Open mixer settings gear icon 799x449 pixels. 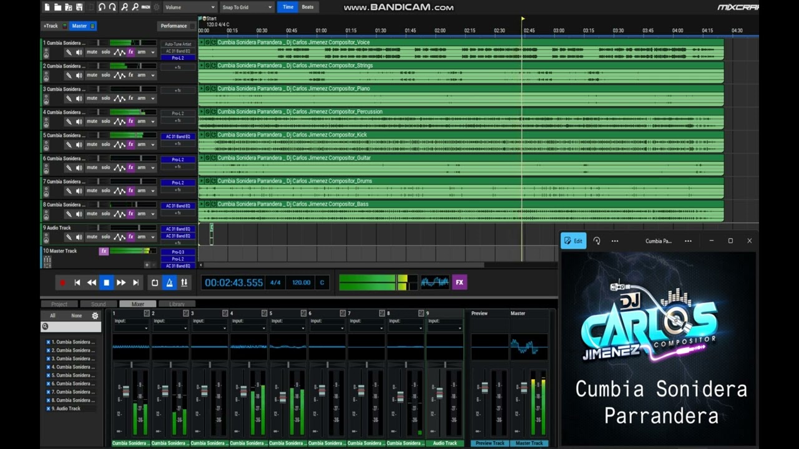(95, 316)
